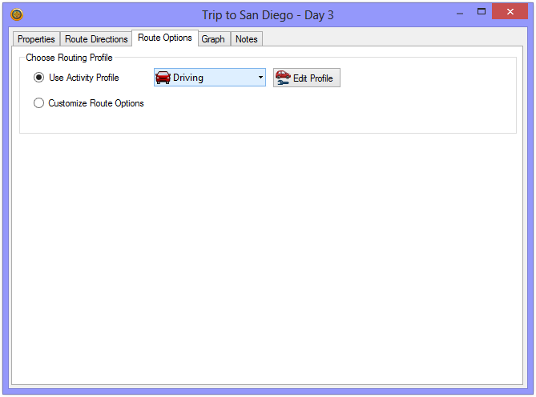The height and width of the screenshot is (397, 536).
Task: Click the red car icon beside Driving
Action: (x=163, y=78)
